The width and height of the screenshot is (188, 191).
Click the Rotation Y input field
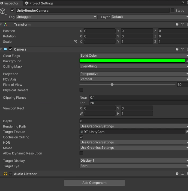[x=137, y=36]
